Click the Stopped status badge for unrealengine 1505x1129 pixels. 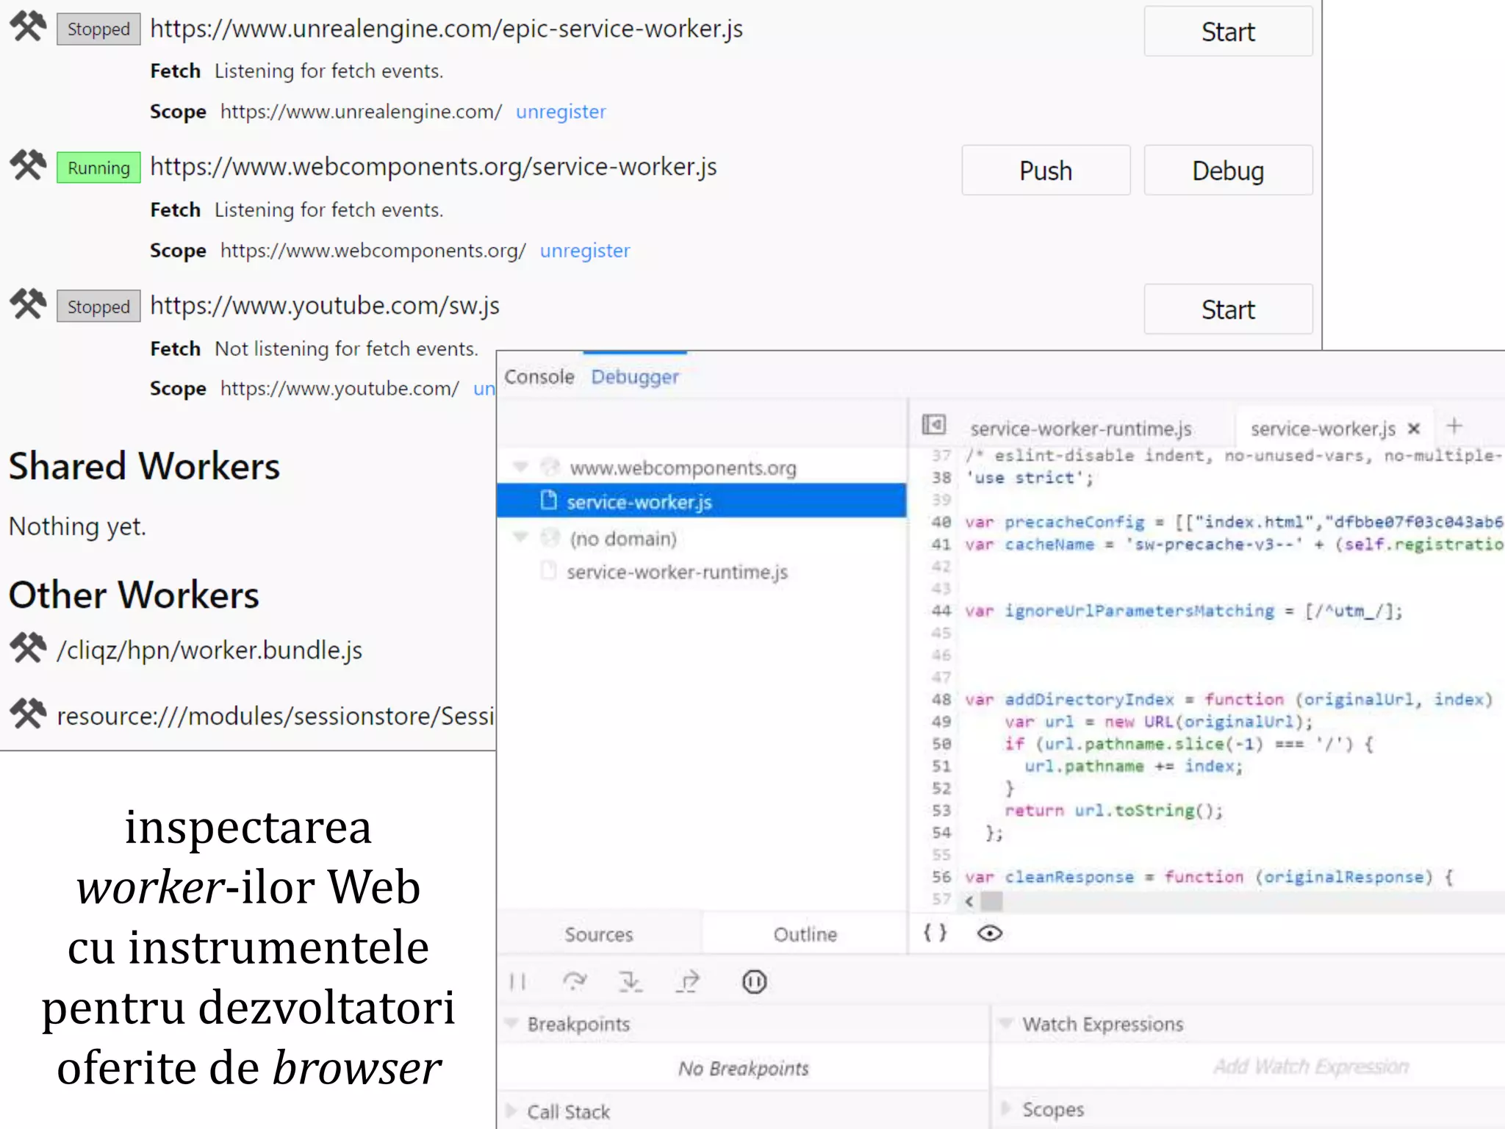98,29
